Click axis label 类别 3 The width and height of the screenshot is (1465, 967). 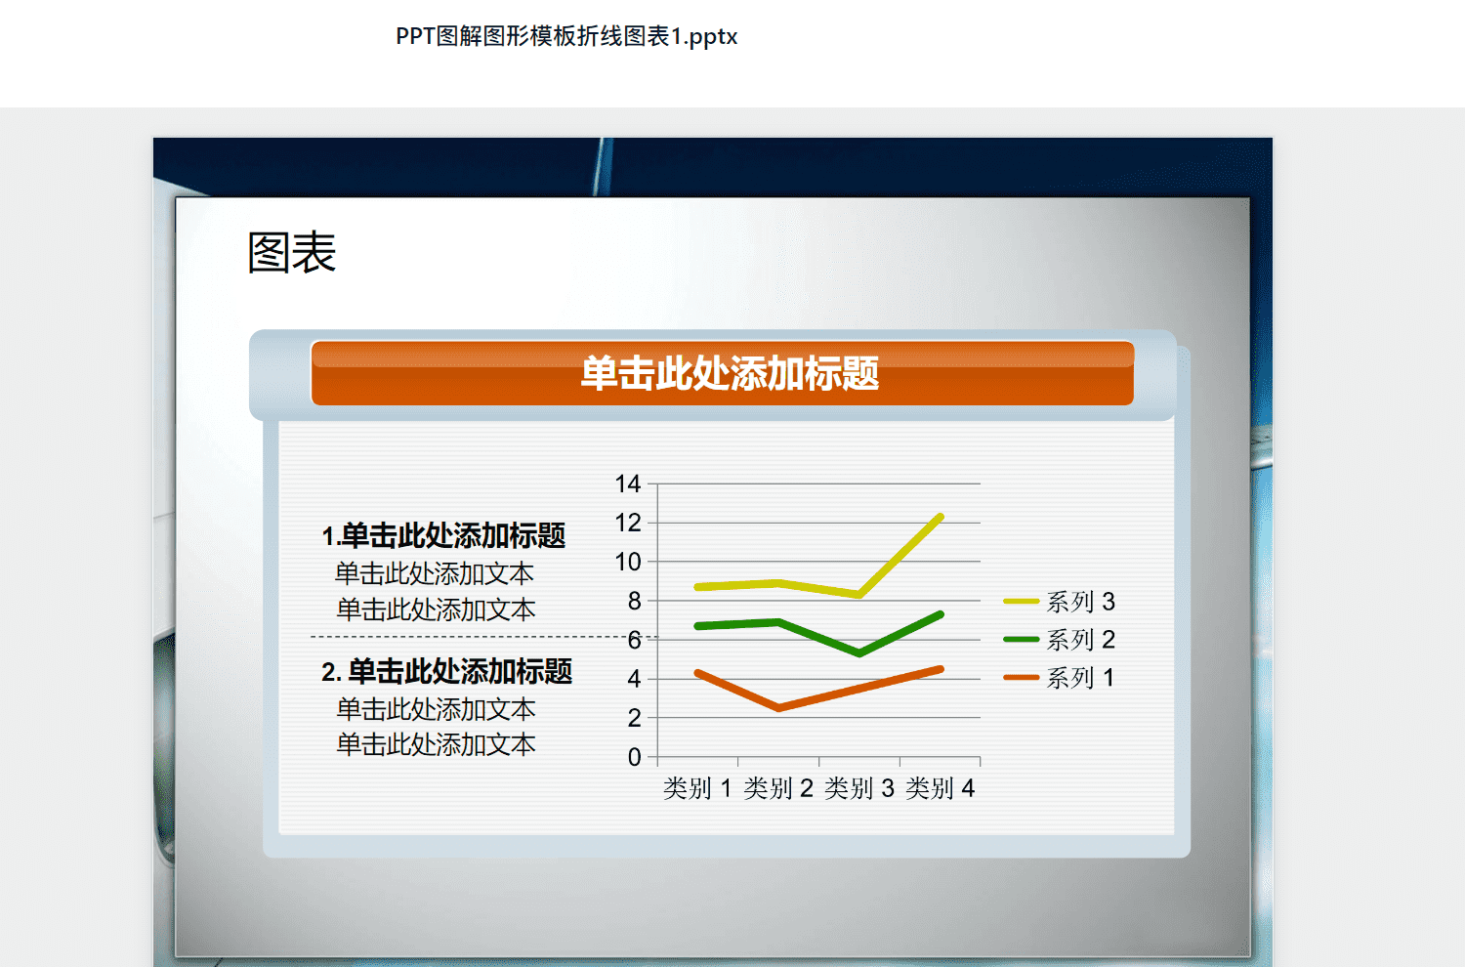859,788
